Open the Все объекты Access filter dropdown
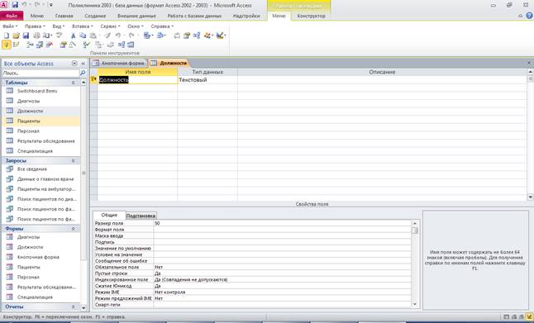This screenshot has height=323, width=534. [74, 64]
